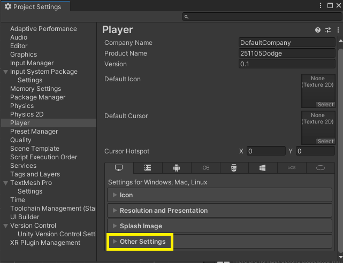Select the iOS platform tab
The height and width of the screenshot is (263, 343).
click(205, 168)
